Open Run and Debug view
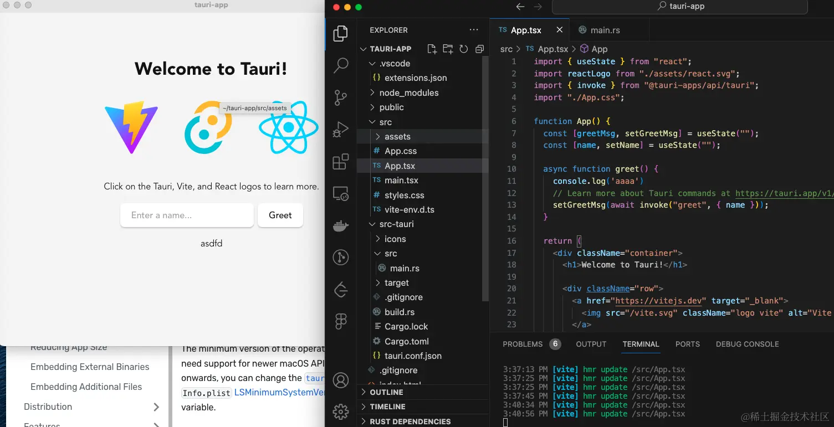This screenshot has width=834, height=427. pyautogui.click(x=340, y=130)
